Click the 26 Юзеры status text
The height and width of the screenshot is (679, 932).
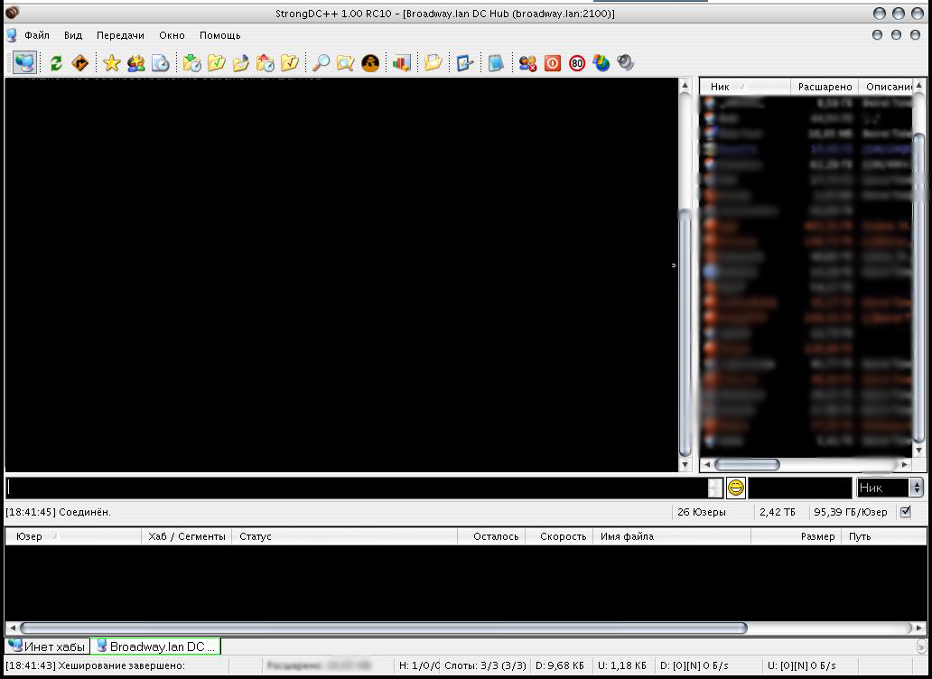pyautogui.click(x=702, y=512)
